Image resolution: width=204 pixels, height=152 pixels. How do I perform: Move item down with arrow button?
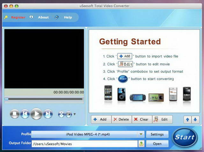(195, 120)
